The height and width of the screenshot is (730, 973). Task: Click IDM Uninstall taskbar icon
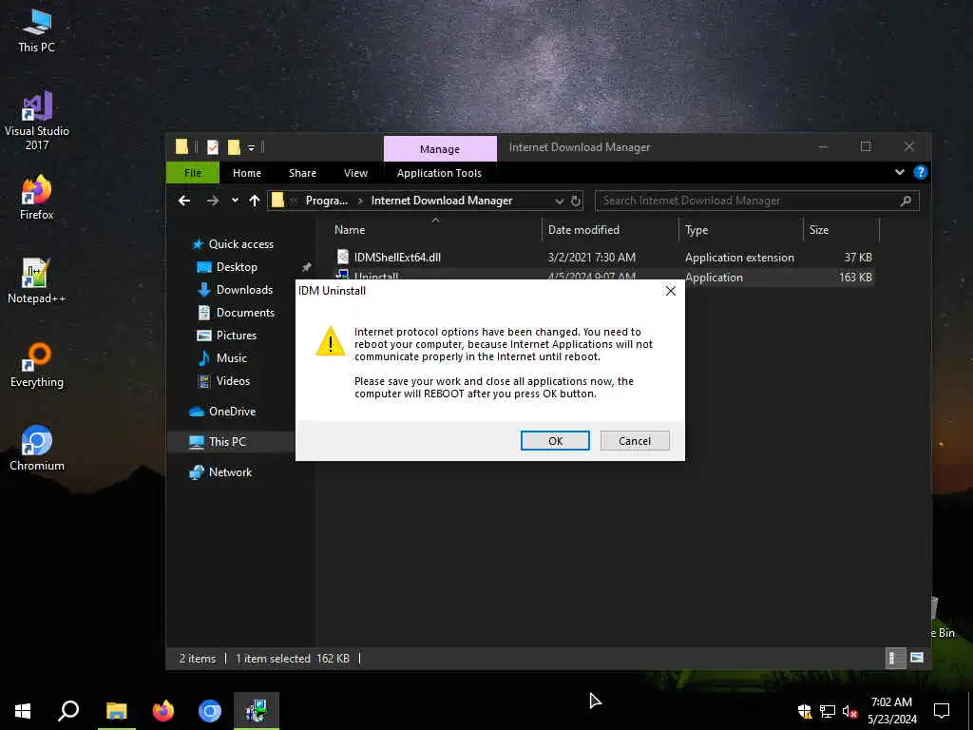coord(257,711)
